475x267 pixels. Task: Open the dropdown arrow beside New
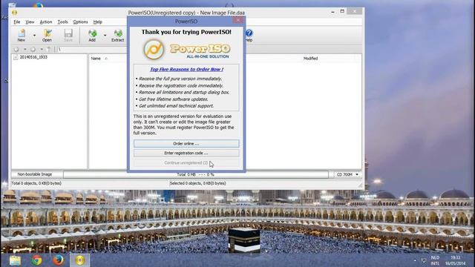coord(34,36)
